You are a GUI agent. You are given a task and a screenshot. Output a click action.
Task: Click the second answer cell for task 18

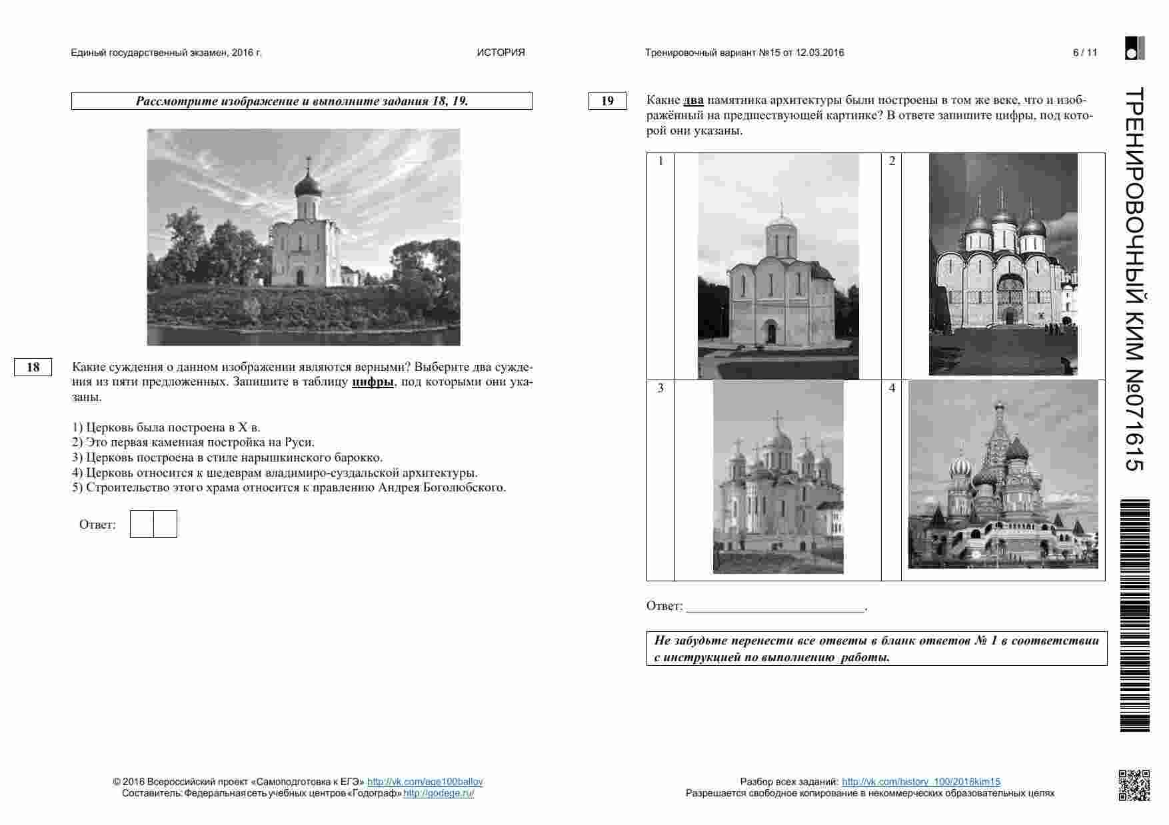point(165,524)
